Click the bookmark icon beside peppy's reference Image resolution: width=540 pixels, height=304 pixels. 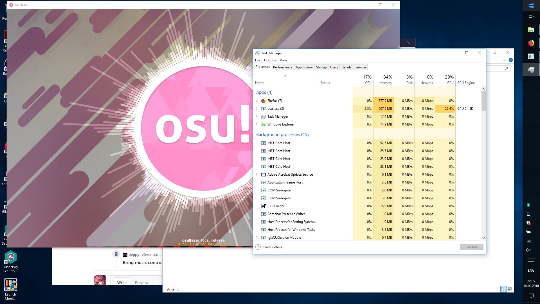[116, 254]
